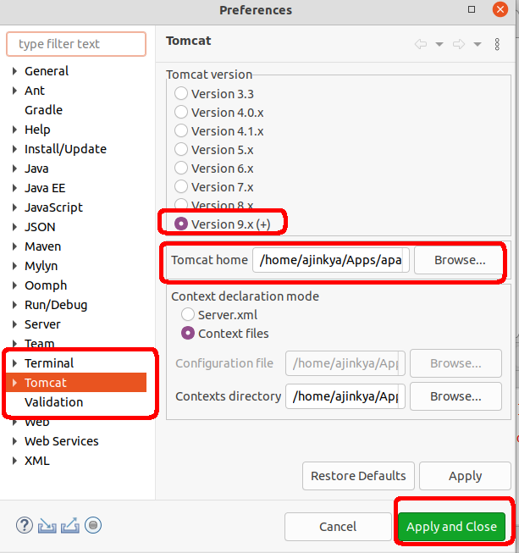Close the Preferences dialog

tap(500, 9)
